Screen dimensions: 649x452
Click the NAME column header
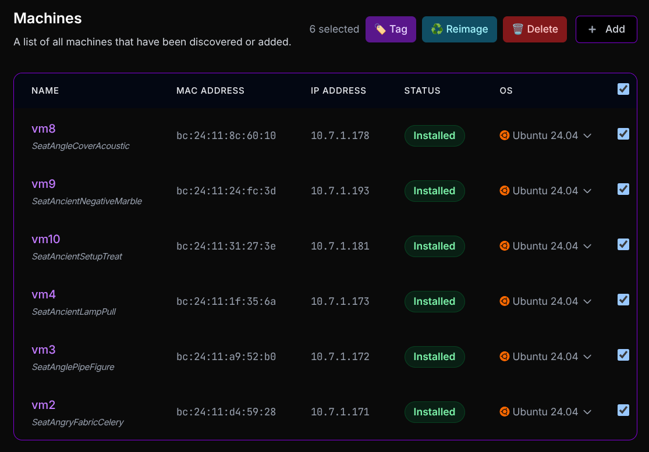point(45,91)
